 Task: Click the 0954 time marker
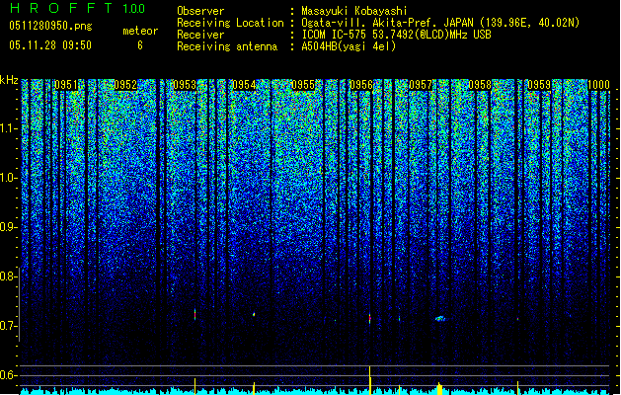point(244,85)
